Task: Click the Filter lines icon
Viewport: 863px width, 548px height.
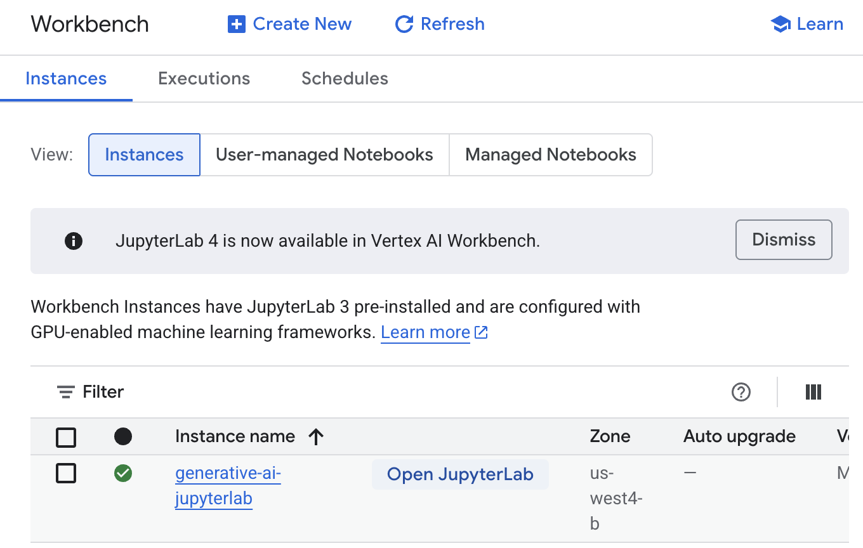Action: pyautogui.click(x=65, y=393)
